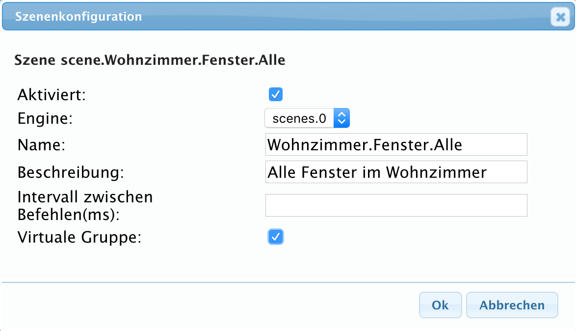Click the Beschreibung: label
This screenshot has width=576, height=331.
[71, 173]
